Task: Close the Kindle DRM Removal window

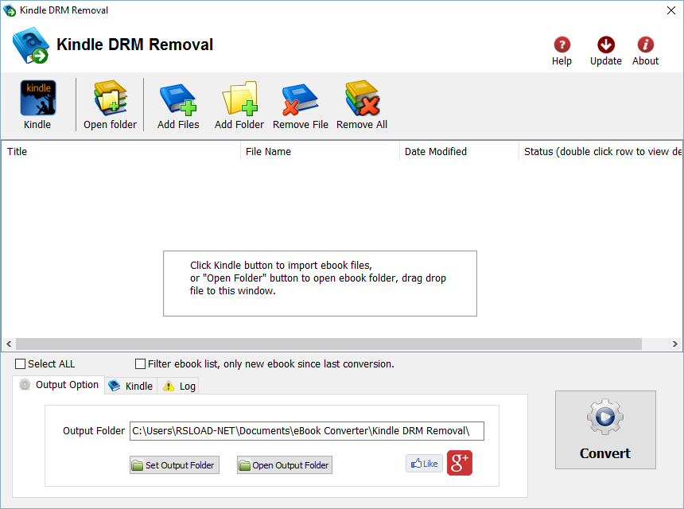Action: 671,10
